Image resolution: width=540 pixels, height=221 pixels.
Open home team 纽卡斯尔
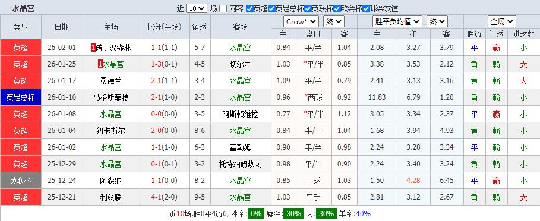click(111, 131)
